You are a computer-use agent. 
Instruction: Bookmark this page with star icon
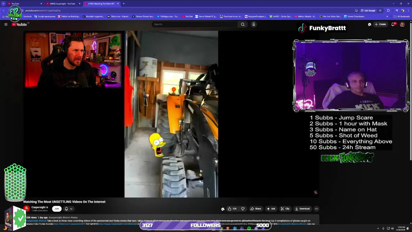(x=380, y=10)
